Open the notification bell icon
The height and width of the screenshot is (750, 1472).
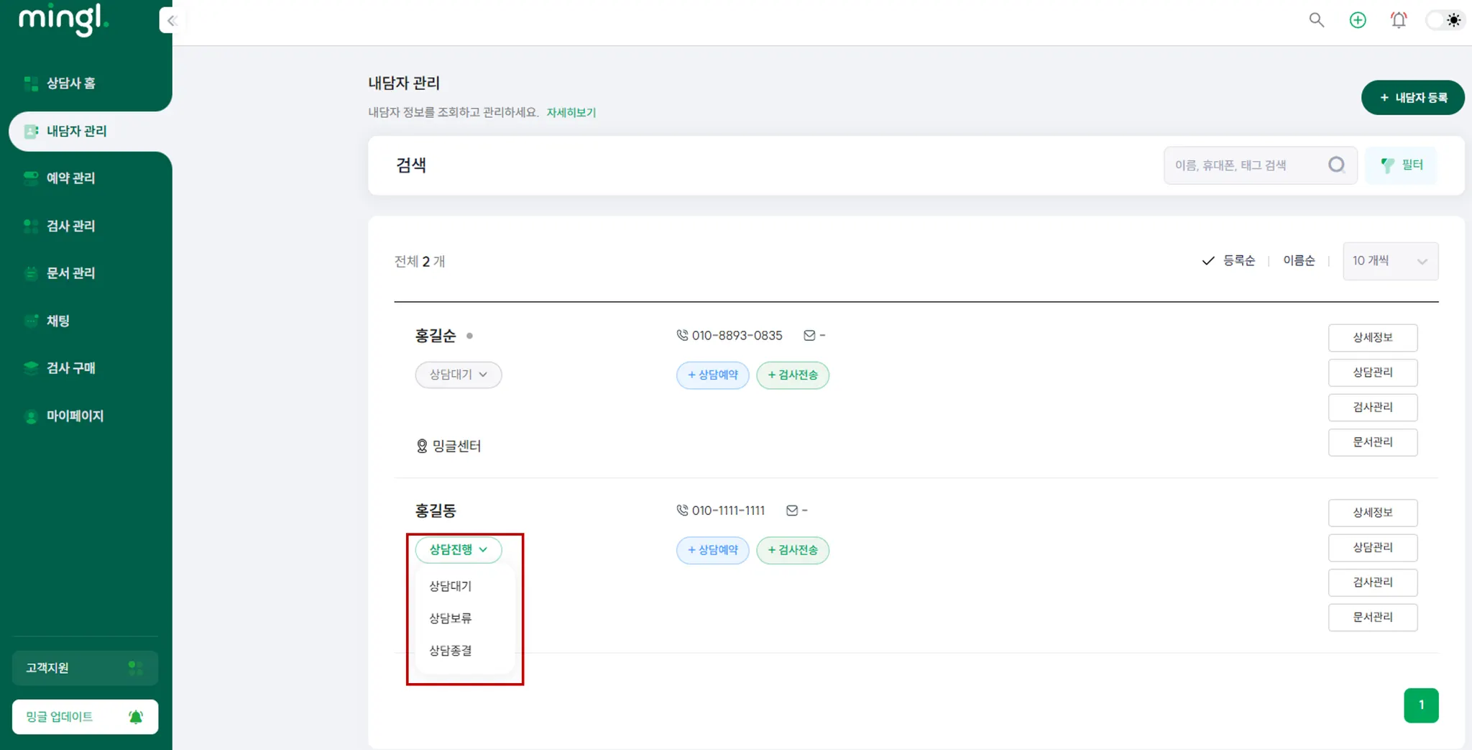pos(1398,20)
